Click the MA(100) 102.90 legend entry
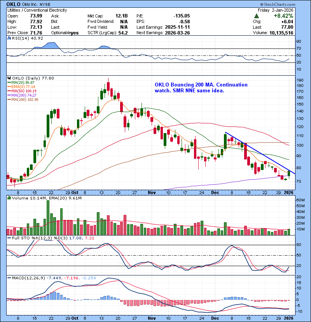The image size is (311, 322). 23,100
